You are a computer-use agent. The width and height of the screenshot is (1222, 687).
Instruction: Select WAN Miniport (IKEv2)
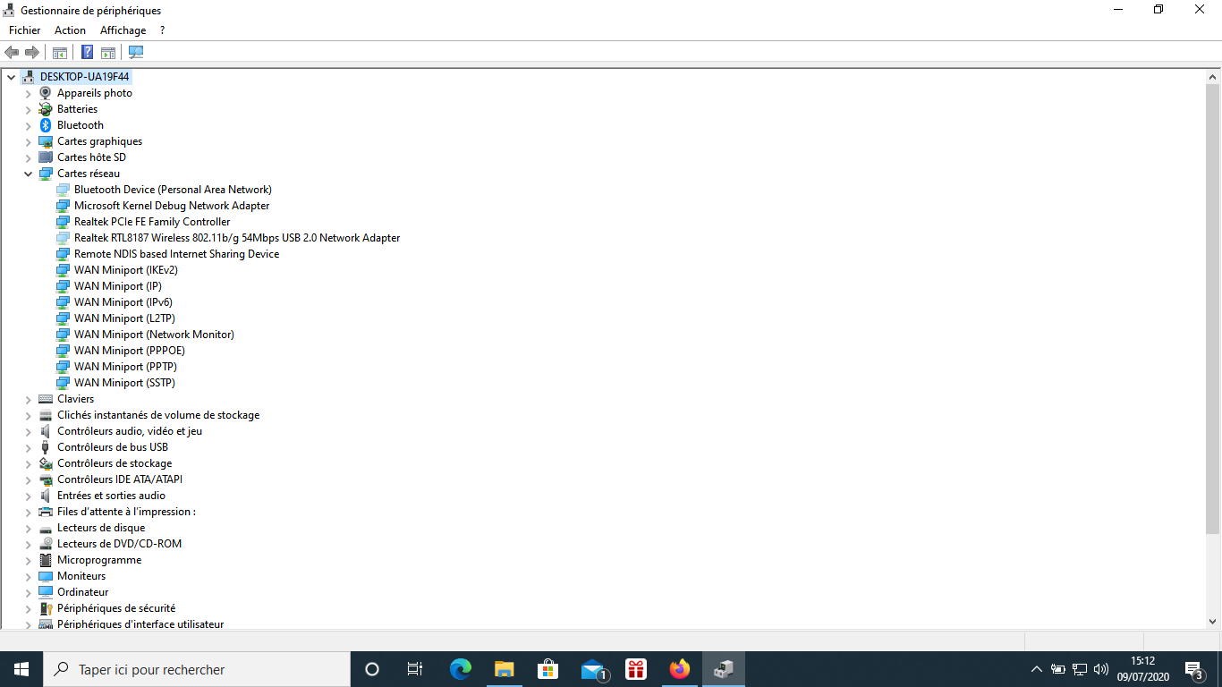pyautogui.click(x=126, y=270)
